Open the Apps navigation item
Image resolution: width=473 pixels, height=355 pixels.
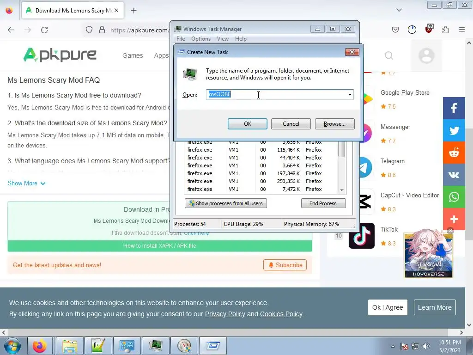coord(161,55)
